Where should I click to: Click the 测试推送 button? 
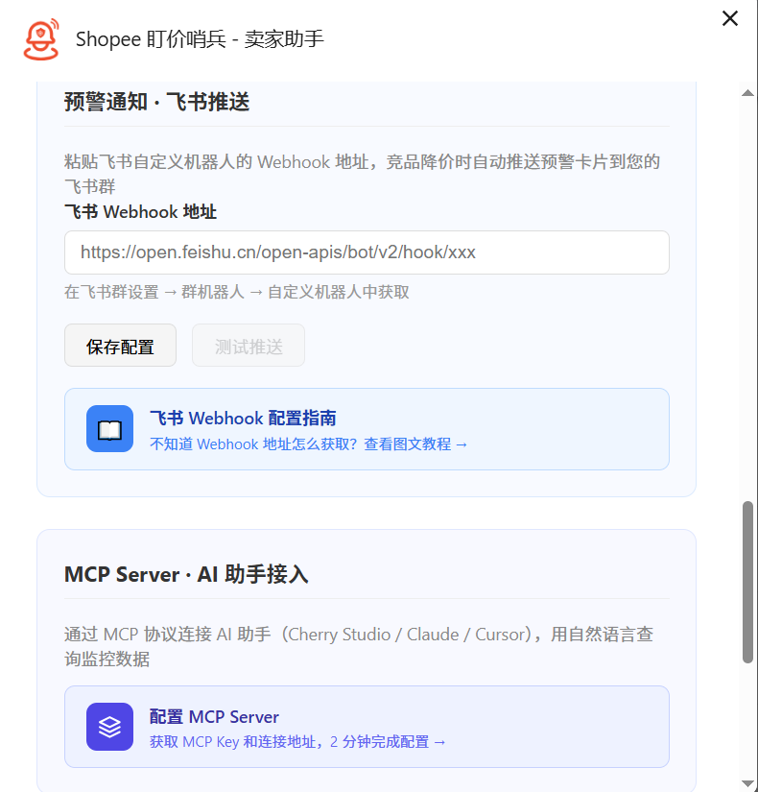pyautogui.click(x=248, y=346)
